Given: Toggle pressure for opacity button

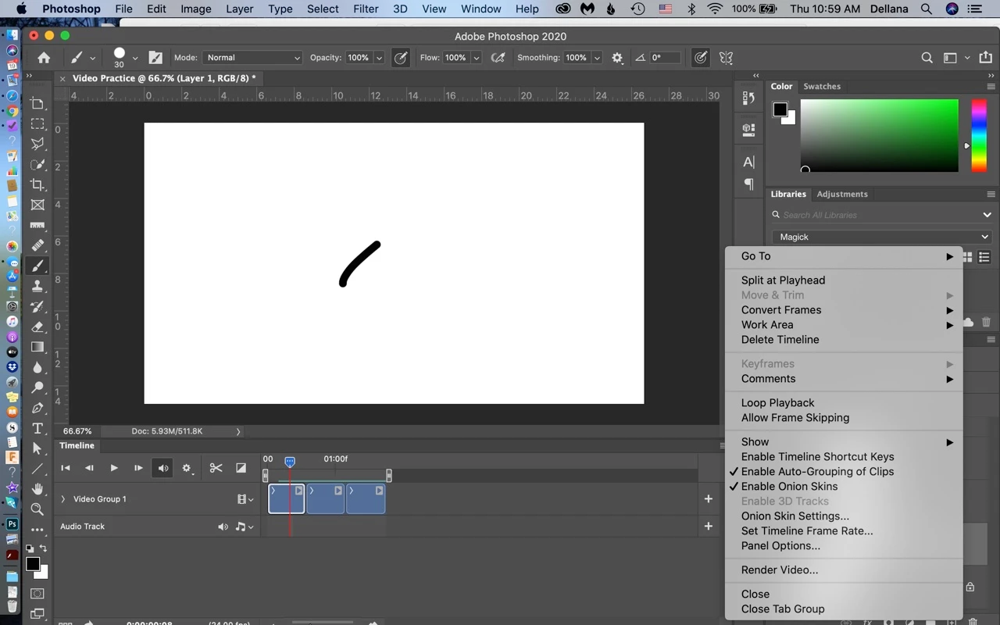Looking at the screenshot, I should pyautogui.click(x=401, y=58).
